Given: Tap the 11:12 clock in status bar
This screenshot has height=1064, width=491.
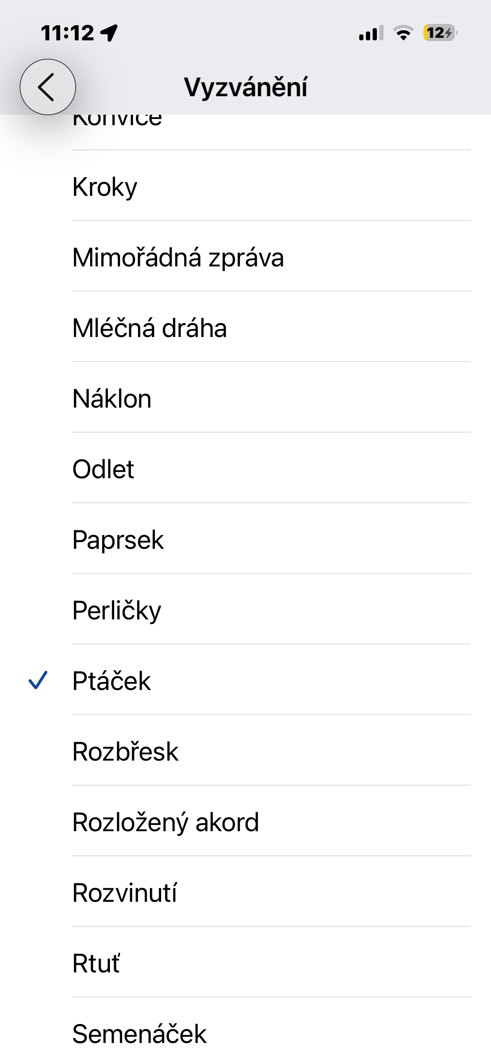Looking at the screenshot, I should [x=68, y=33].
